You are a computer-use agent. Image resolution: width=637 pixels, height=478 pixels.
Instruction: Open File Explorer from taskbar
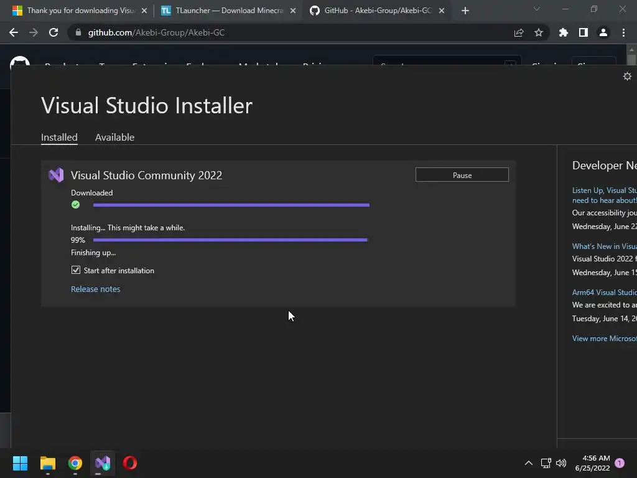tap(47, 463)
